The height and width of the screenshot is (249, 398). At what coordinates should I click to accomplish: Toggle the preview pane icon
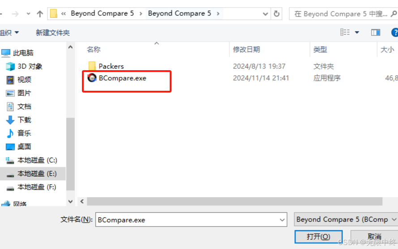(376, 33)
